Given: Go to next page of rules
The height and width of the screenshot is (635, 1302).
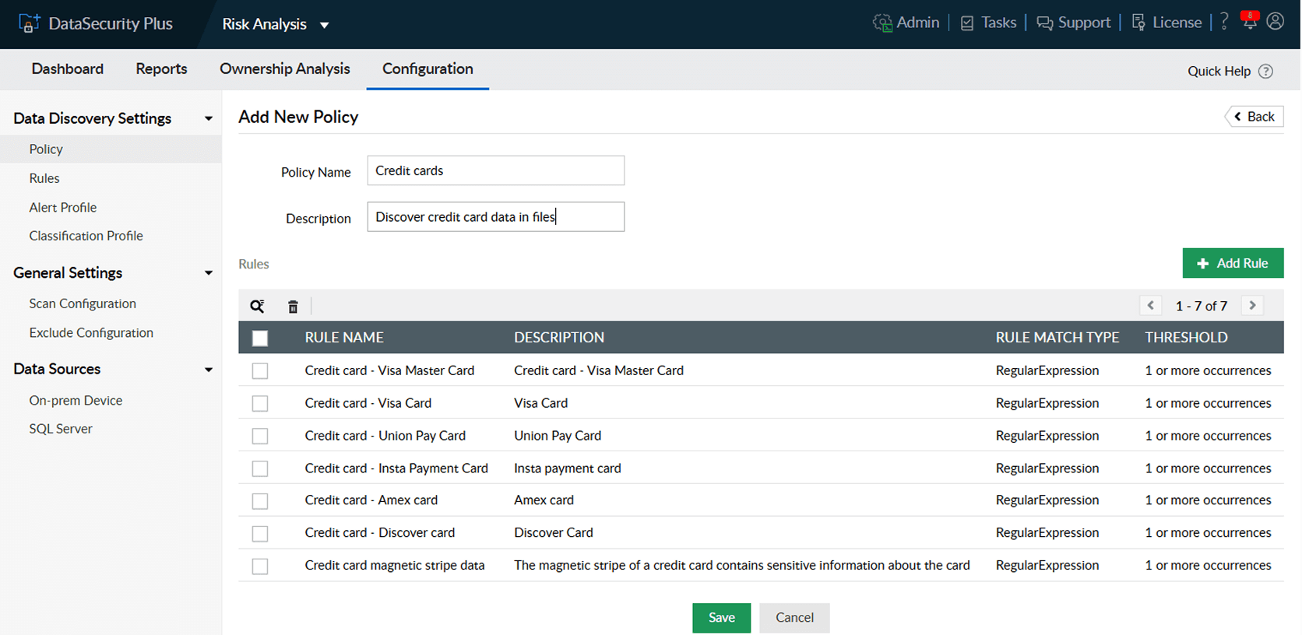Looking at the screenshot, I should [1252, 305].
